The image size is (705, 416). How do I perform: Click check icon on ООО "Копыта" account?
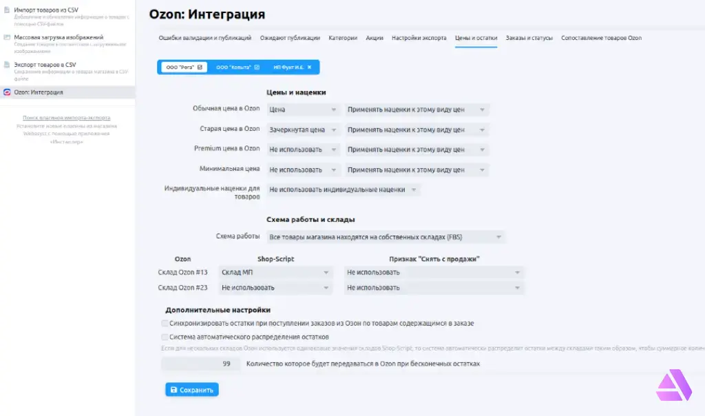click(257, 67)
